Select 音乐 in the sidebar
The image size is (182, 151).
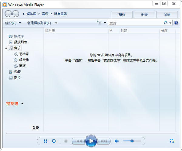17,48
